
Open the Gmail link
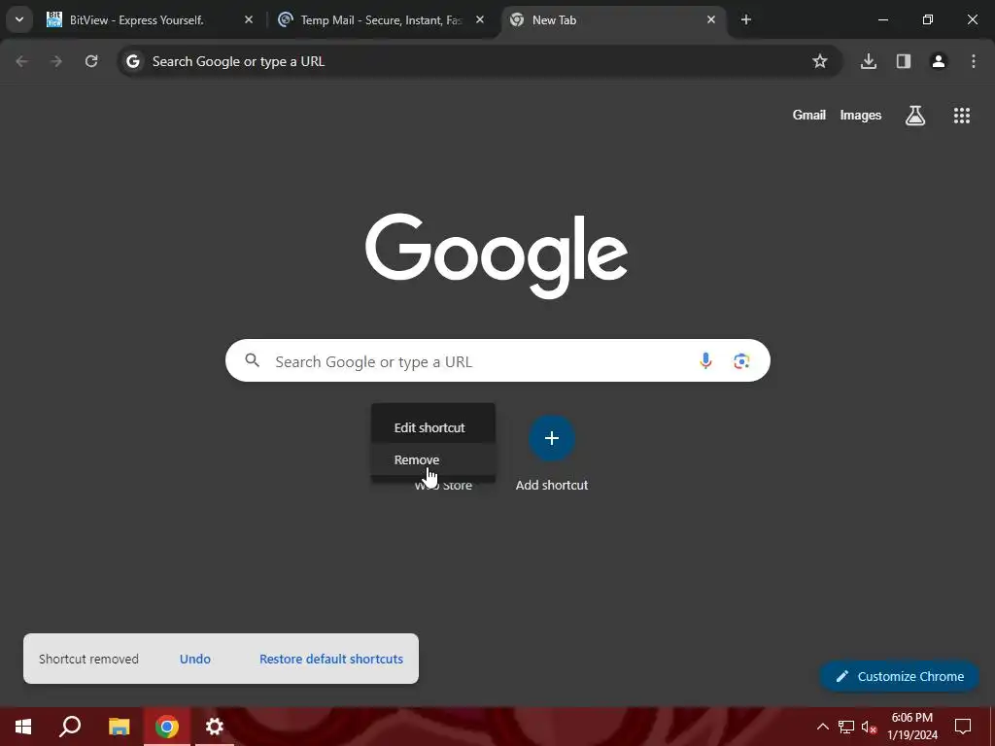(809, 115)
